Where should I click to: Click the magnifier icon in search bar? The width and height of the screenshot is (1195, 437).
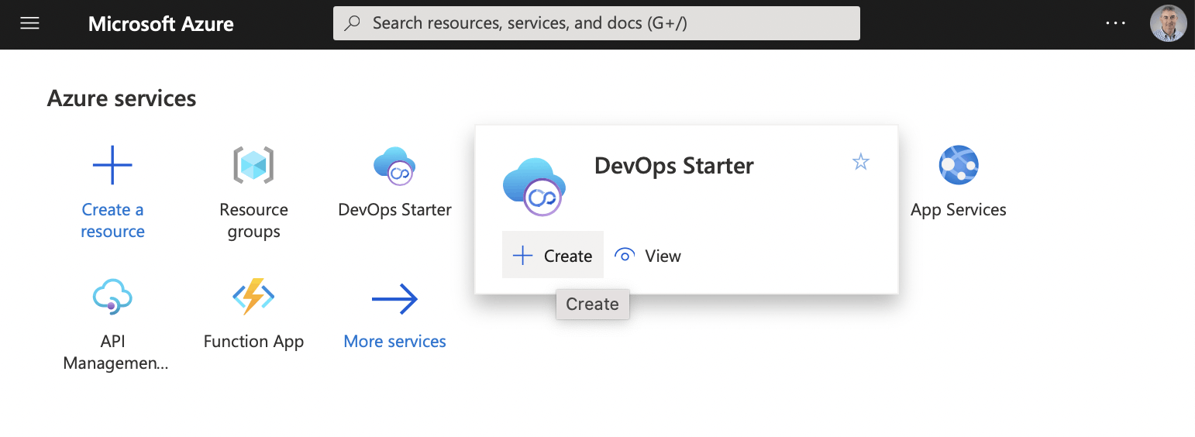click(353, 23)
